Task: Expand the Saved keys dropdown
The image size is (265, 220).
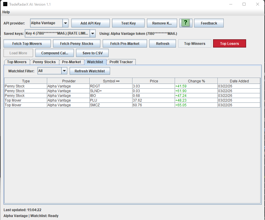Action: coord(92,33)
